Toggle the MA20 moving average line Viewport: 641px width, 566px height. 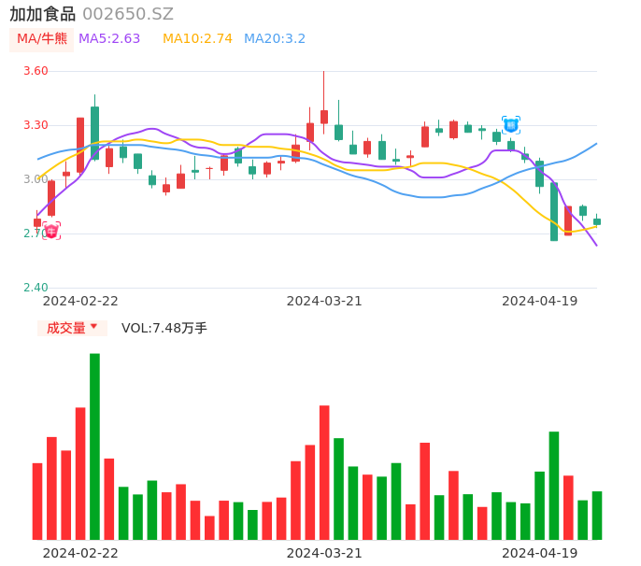pos(275,39)
